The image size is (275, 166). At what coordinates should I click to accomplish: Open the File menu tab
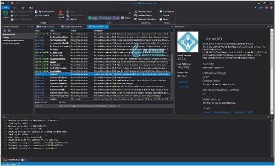pyautogui.click(x=5, y=8)
